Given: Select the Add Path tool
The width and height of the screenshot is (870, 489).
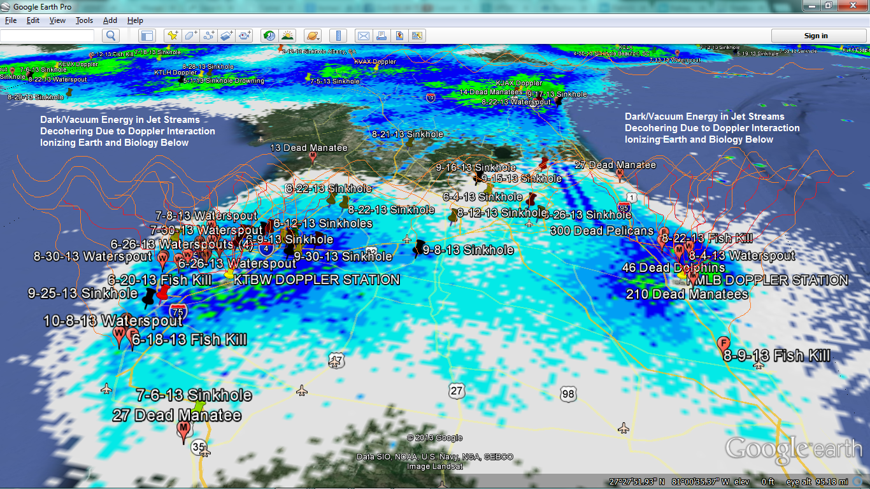Looking at the screenshot, I should coord(209,36).
